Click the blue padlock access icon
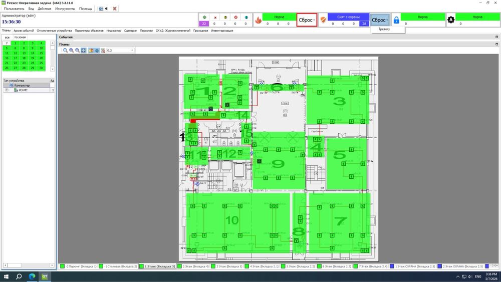 [396, 20]
